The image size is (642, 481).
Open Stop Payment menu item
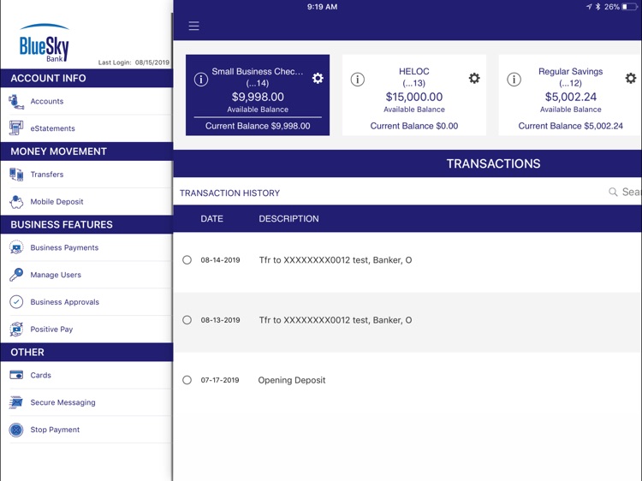coord(86,430)
